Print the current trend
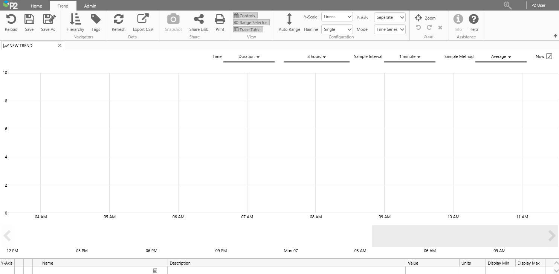 [220, 19]
